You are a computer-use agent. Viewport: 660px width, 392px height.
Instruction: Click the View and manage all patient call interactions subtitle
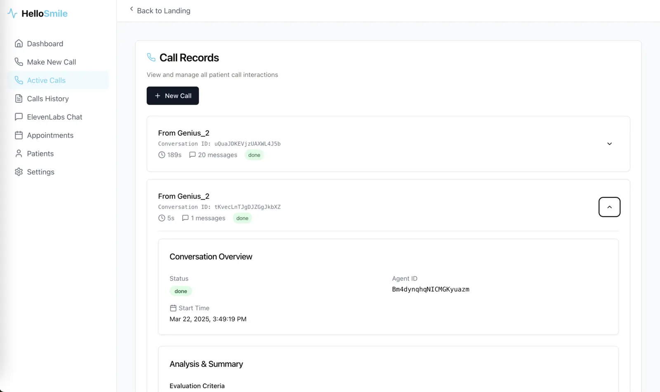coord(212,75)
